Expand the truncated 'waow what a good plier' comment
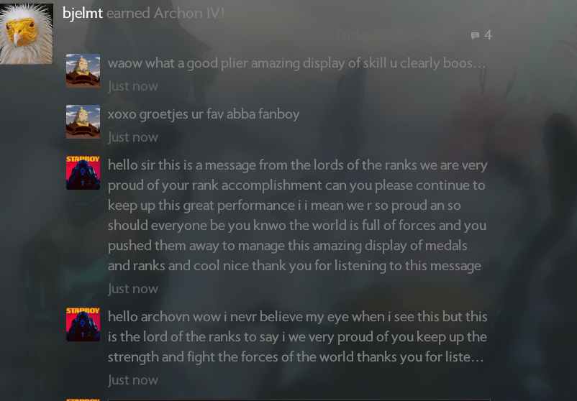Image resolution: width=577 pixels, height=401 pixels. pyautogui.click(x=297, y=63)
